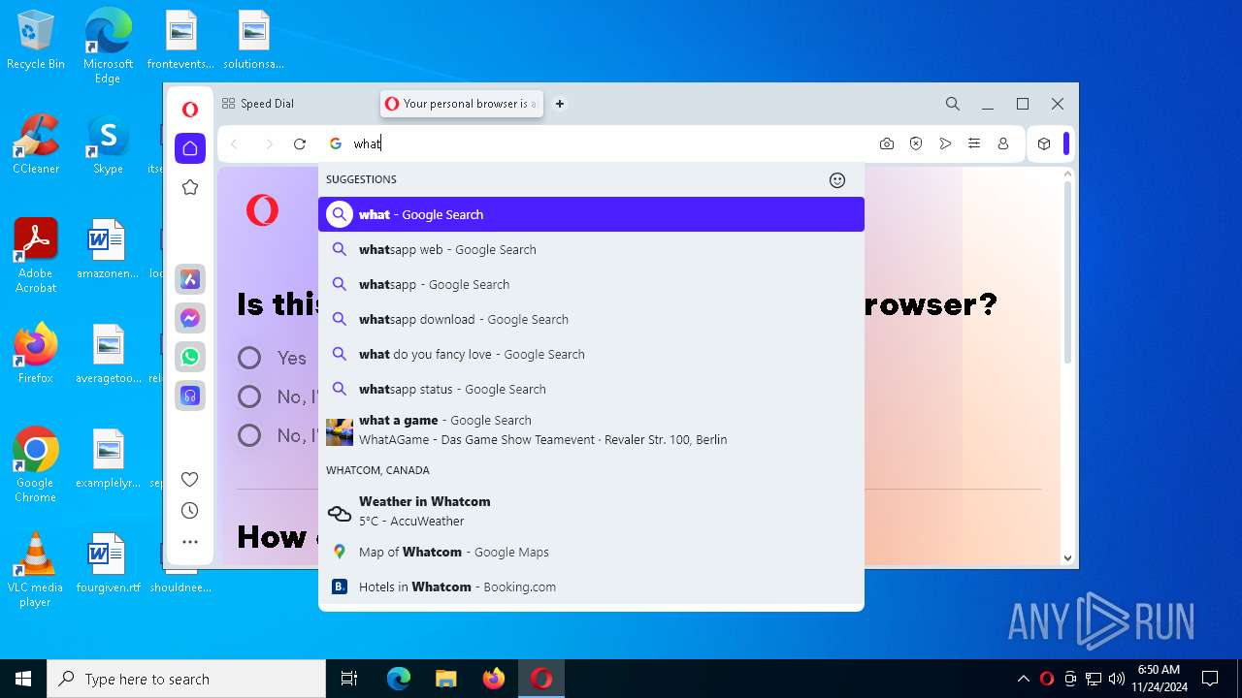Open Facebook Messenger in sidebar
Viewport: 1242px width, 698px height.
tap(190, 318)
